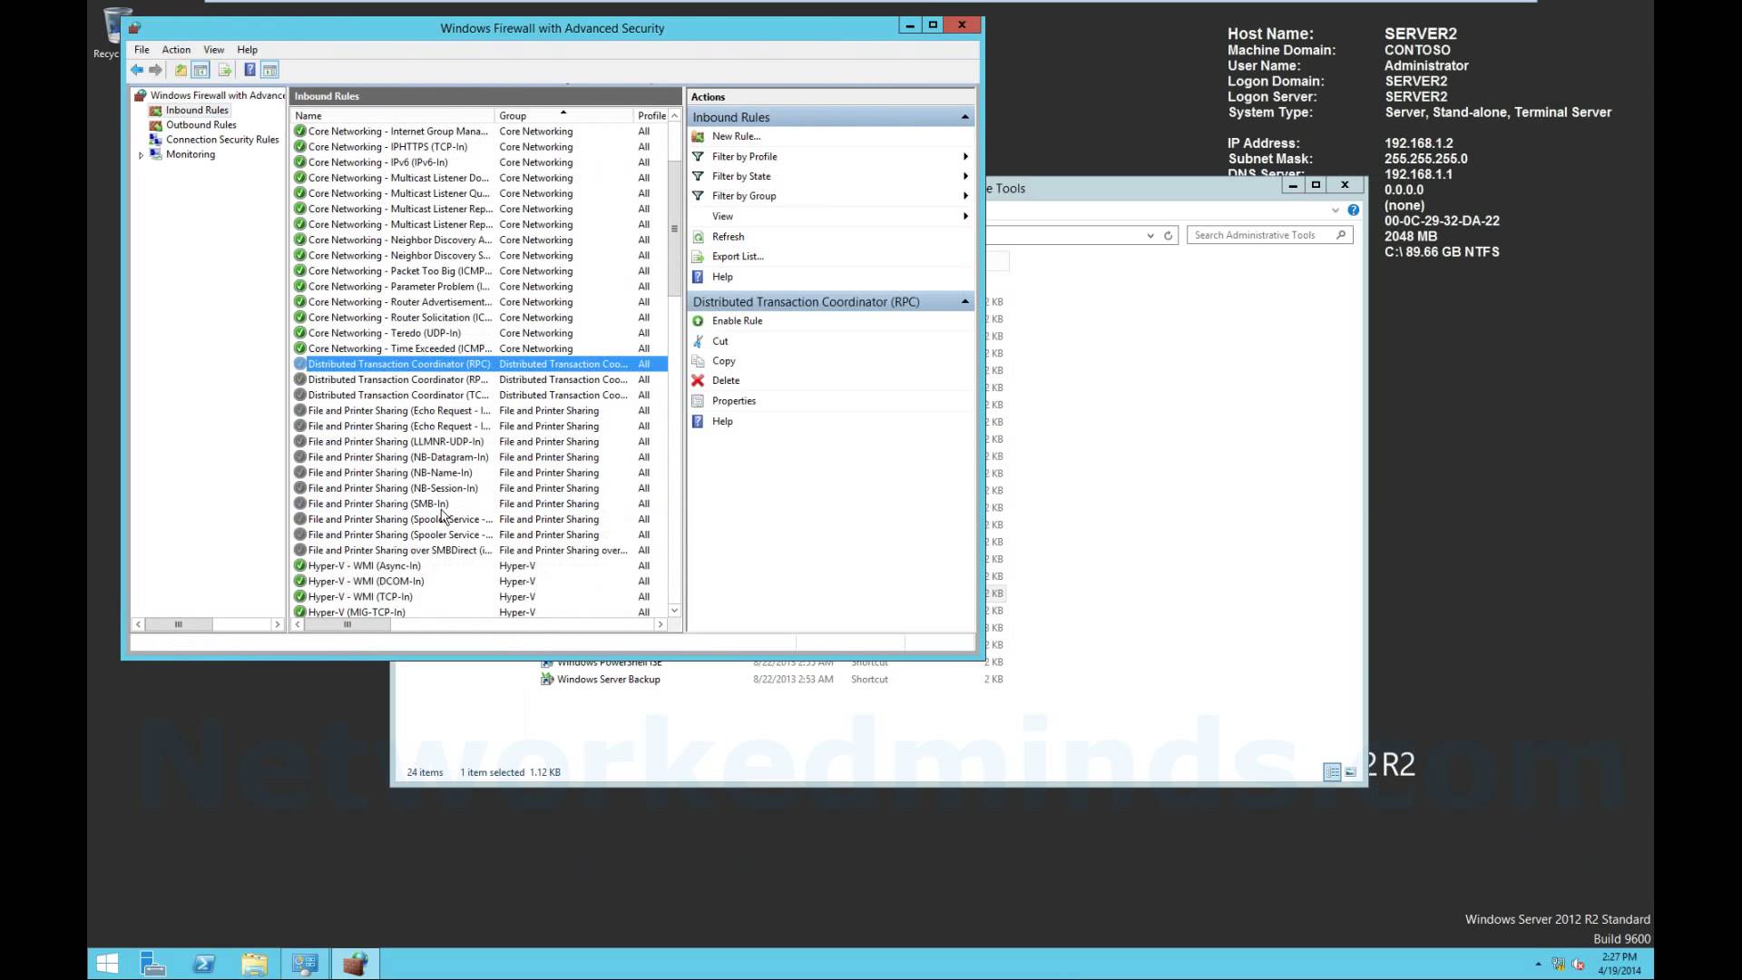This screenshot has width=1742, height=980.
Task: Click gray status icon of File and Printer Sharing (SMB-In)
Action: tap(300, 504)
